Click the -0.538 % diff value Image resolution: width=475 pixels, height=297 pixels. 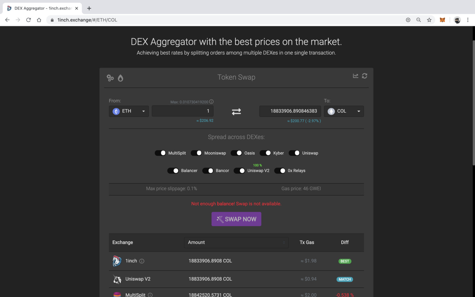(x=345, y=295)
